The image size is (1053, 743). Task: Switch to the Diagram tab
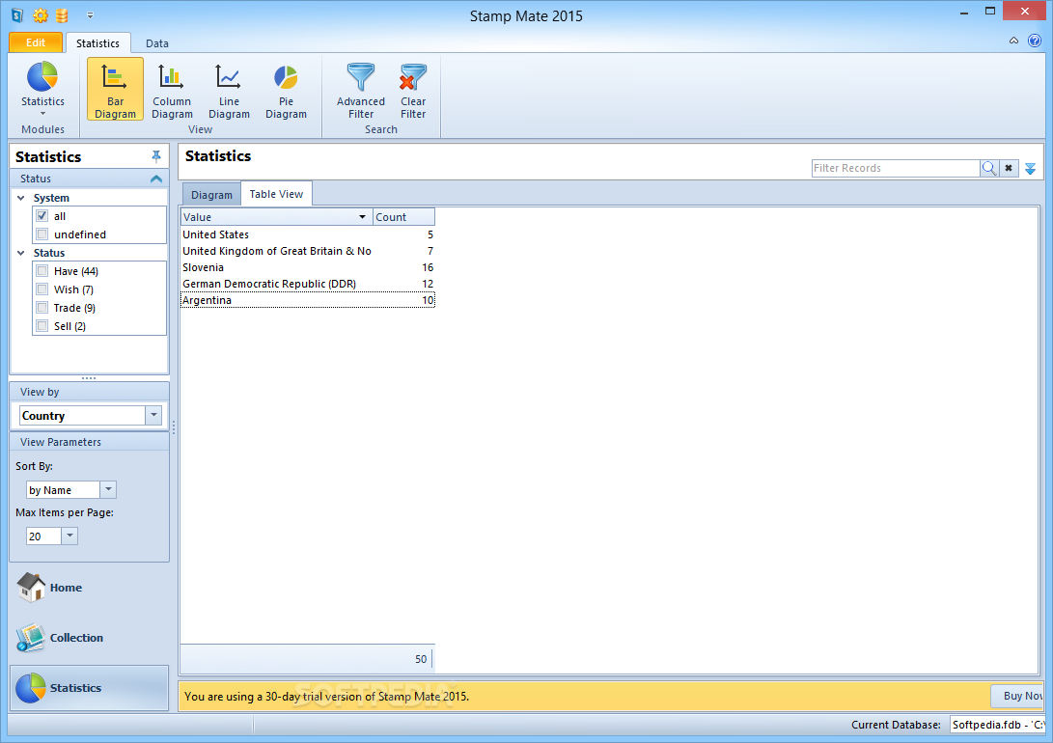coord(211,195)
